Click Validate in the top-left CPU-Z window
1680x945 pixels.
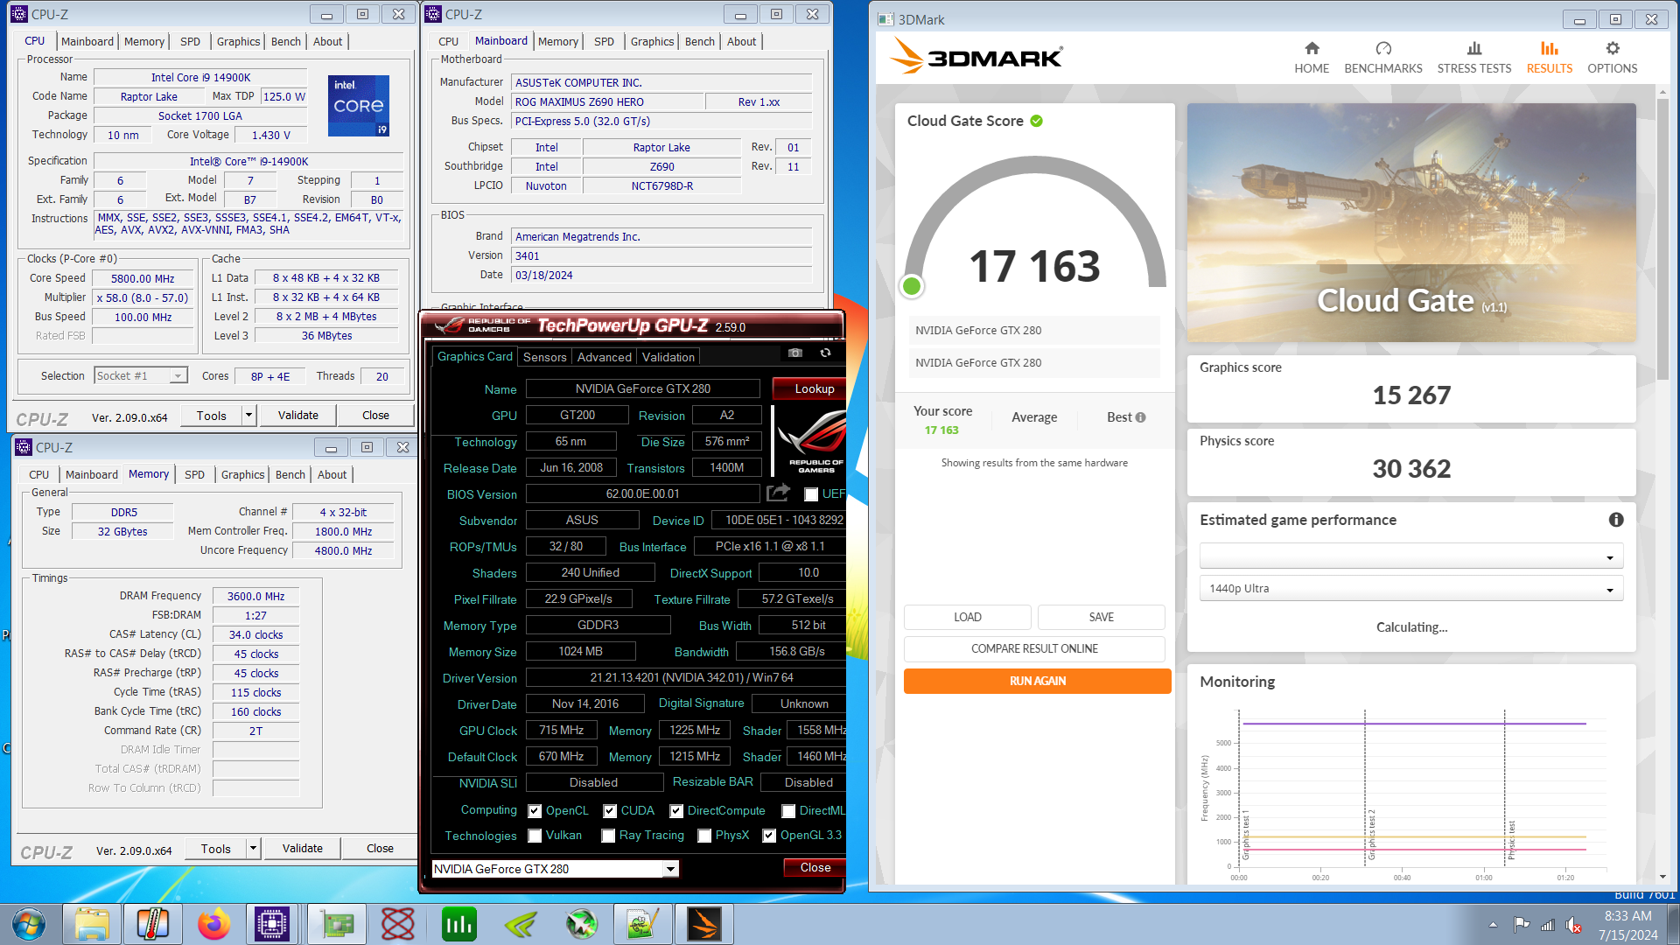point(297,416)
